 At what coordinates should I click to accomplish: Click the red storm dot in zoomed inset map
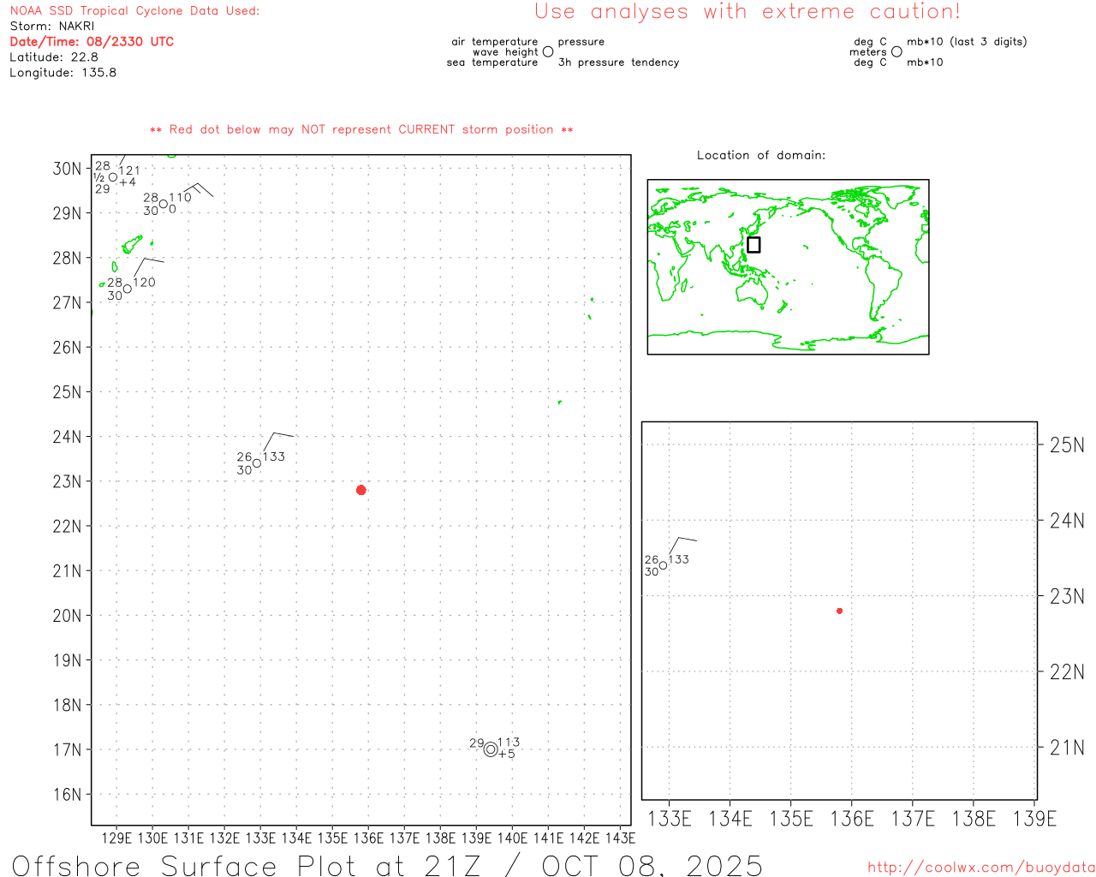(839, 611)
